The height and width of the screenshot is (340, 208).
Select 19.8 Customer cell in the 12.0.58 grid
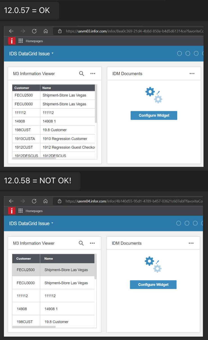point(67,321)
